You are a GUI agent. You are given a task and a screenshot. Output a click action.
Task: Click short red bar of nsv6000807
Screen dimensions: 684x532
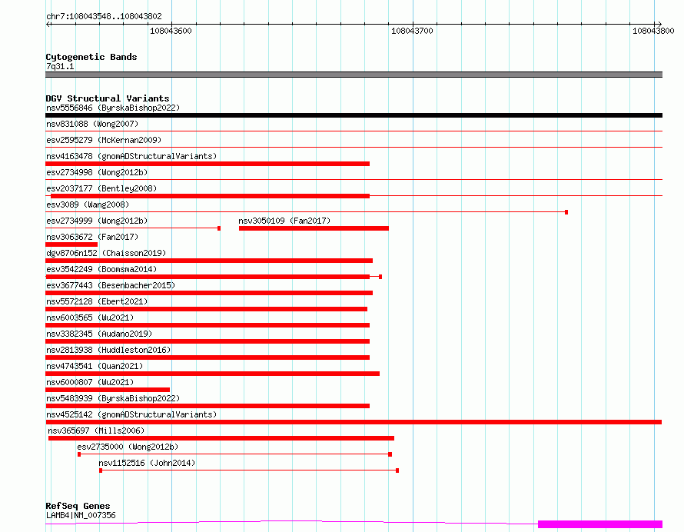108,390
